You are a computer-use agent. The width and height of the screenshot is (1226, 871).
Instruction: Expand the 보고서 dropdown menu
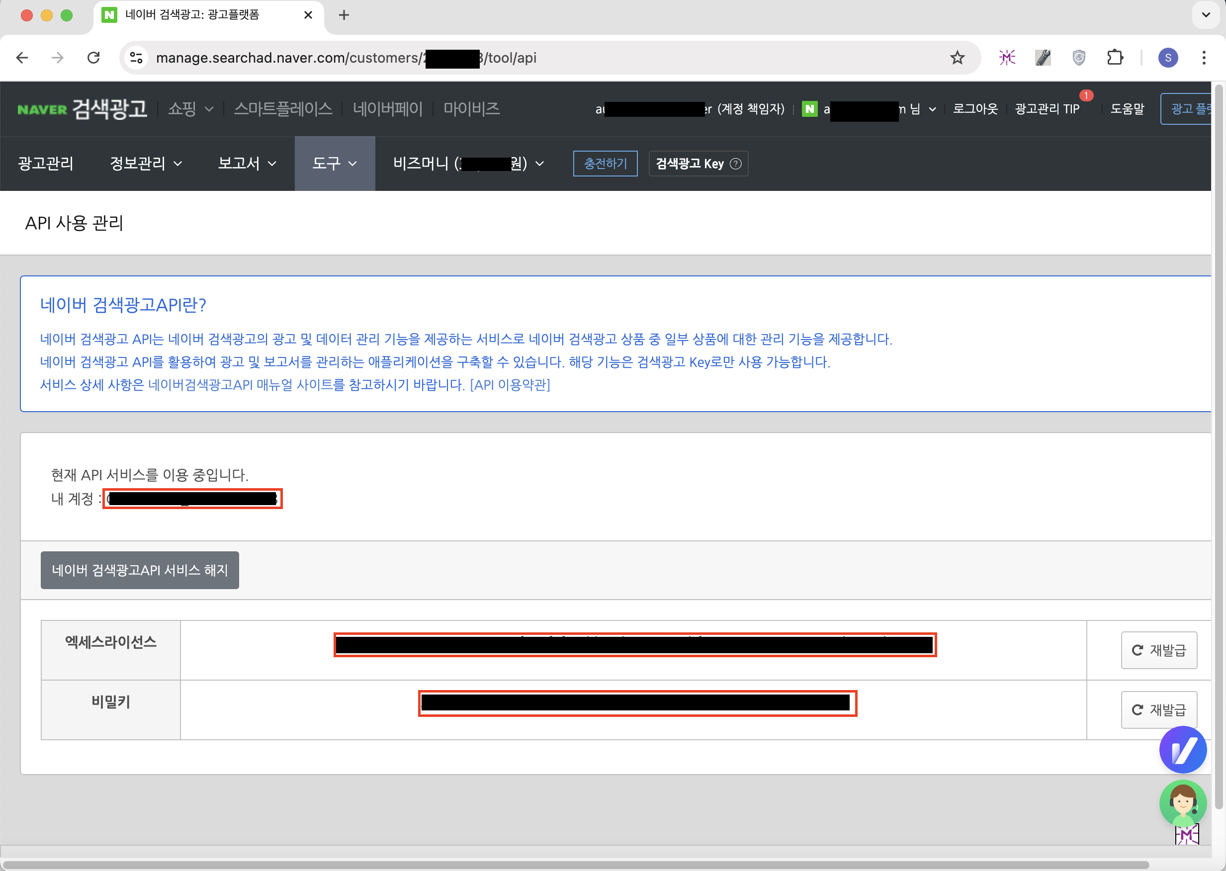pyautogui.click(x=247, y=163)
